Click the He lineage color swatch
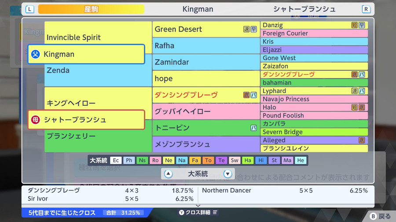This screenshot has height=222, width=396. tap(301, 160)
